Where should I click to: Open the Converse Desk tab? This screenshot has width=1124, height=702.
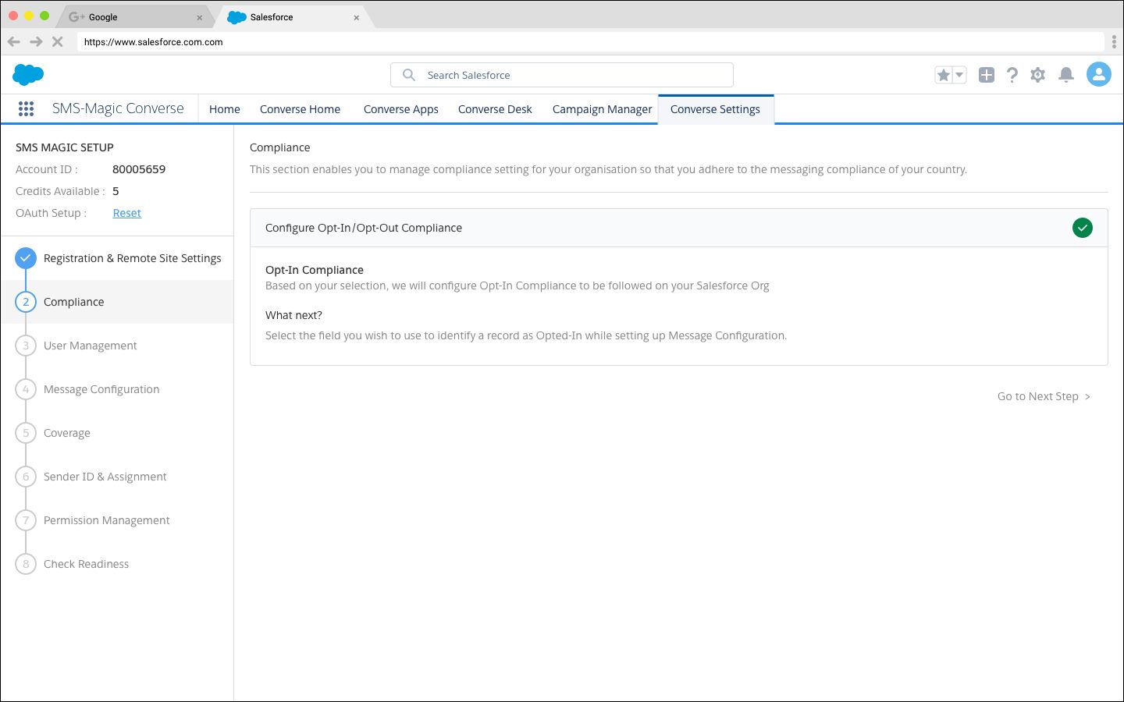[x=495, y=109]
